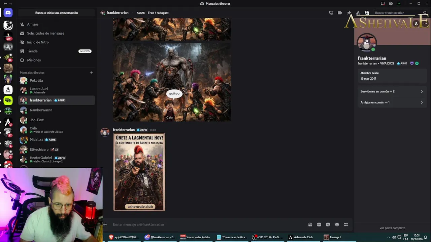Open server icon with 2K+ badge

[x=8, y=36]
